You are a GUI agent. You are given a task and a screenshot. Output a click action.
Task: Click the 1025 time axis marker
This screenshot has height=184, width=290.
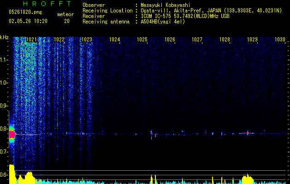pos(142,40)
